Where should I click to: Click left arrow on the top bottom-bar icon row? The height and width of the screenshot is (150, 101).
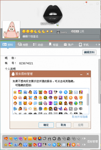83,138
